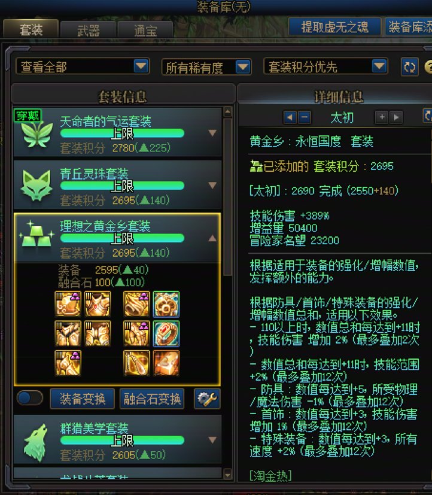Viewport: 432px width, 495px height.
Task: Open the 查看全部 dropdown
Action: pos(82,66)
